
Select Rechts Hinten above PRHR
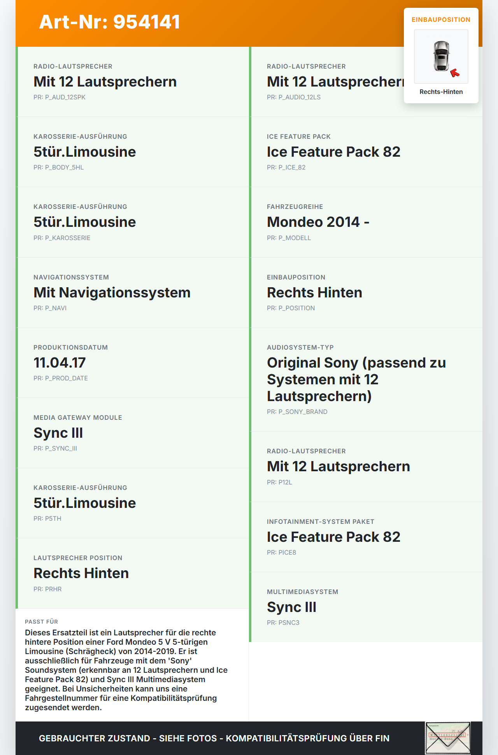click(81, 573)
